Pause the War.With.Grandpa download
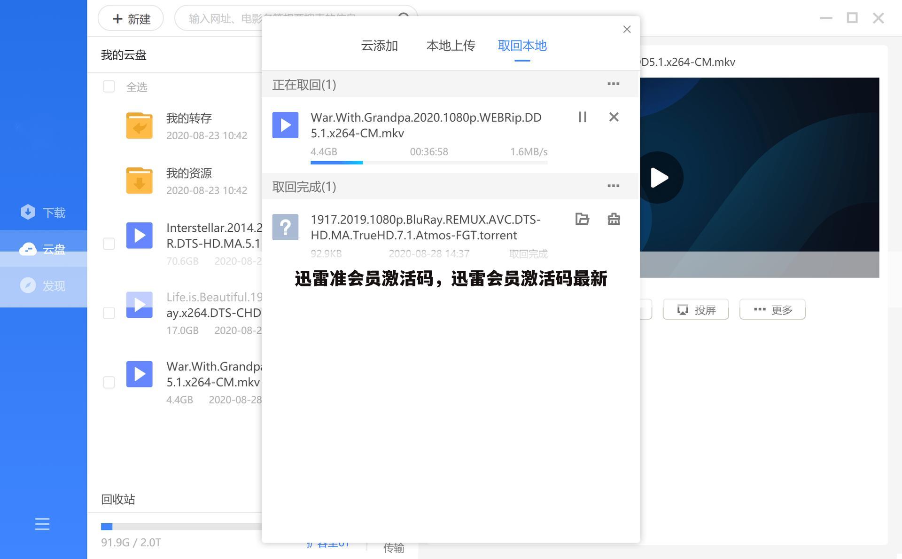The height and width of the screenshot is (559, 902). 583,117
